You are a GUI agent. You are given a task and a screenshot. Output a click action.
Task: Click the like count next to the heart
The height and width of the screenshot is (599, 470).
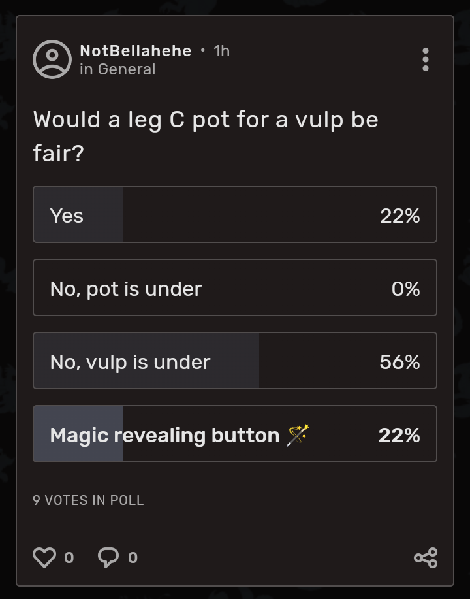68,559
